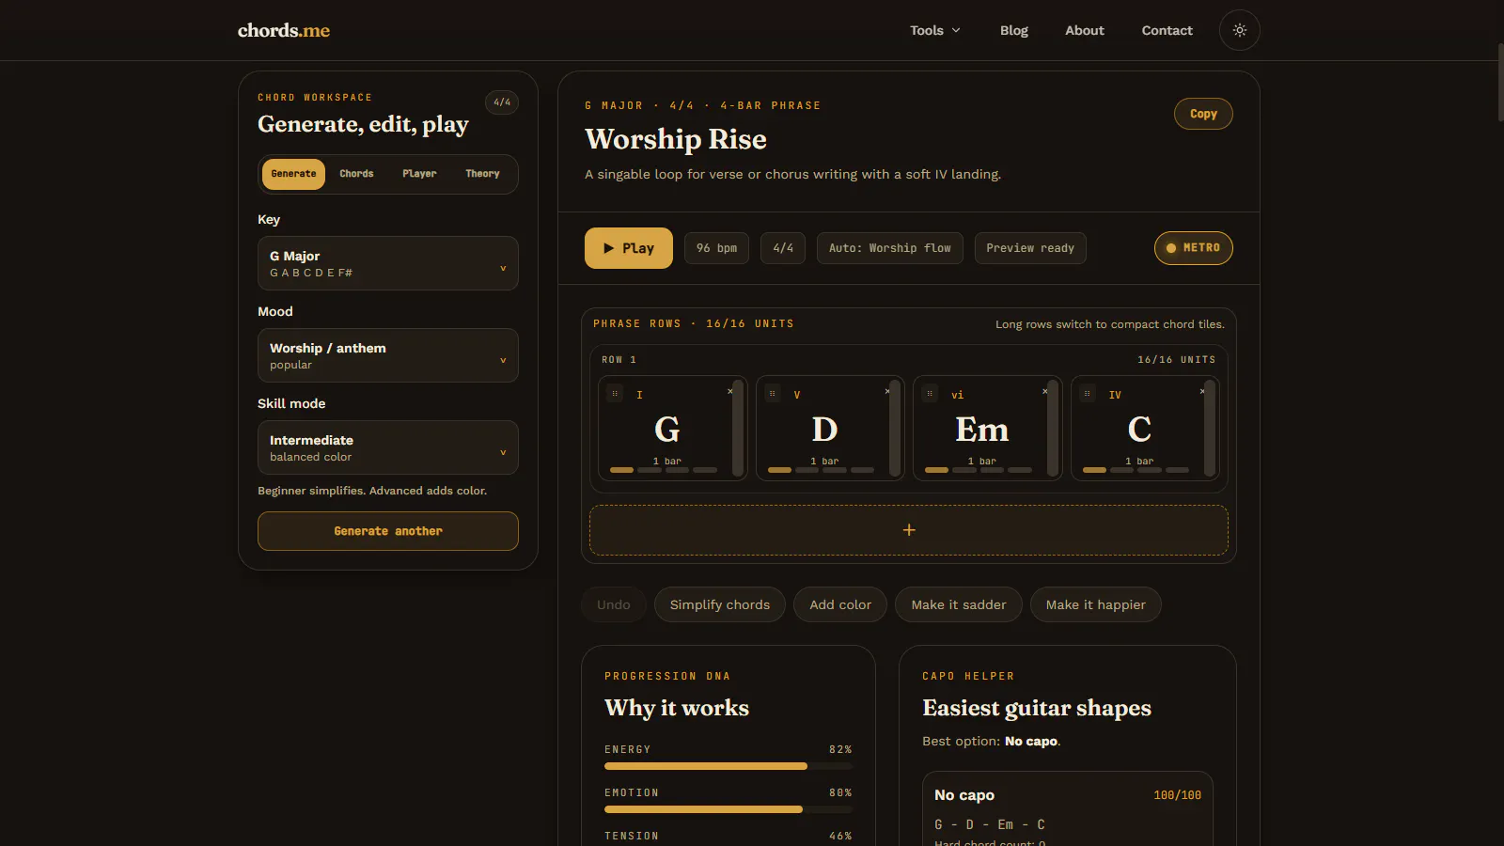Copy the Worship Rise progression

tap(1203, 114)
